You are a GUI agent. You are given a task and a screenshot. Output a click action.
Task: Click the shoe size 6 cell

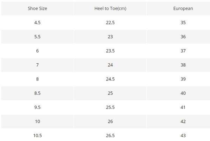click(x=37, y=51)
